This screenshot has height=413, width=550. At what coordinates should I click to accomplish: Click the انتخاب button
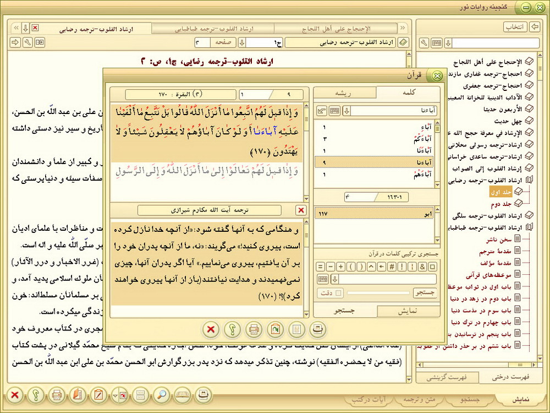coord(515,27)
